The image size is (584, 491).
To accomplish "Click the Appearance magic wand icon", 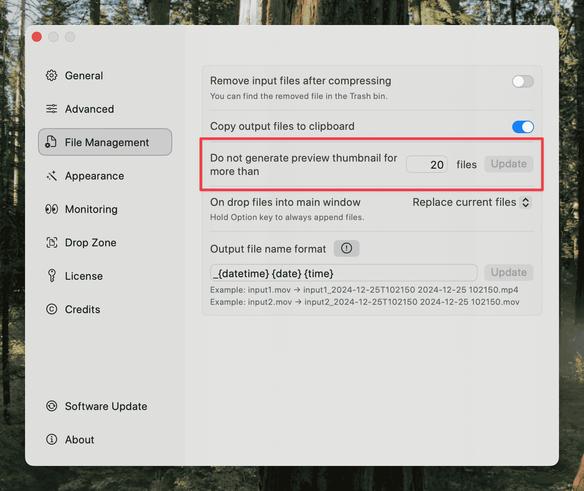I will click(52, 176).
